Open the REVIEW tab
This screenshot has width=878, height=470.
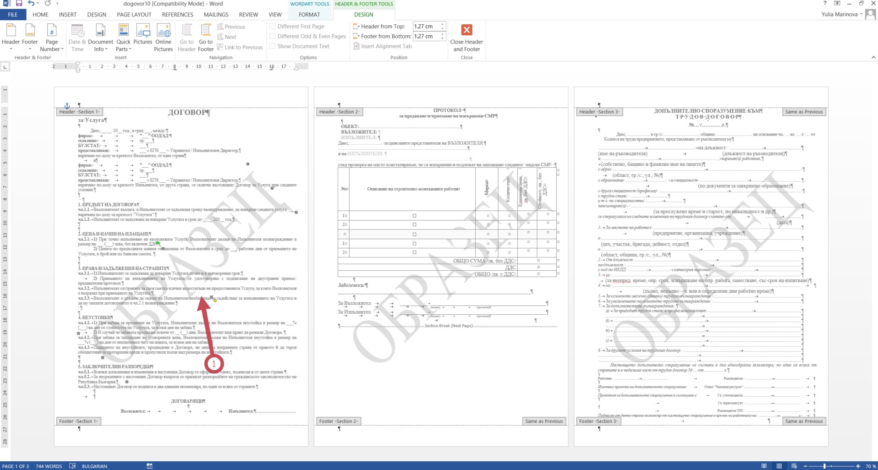point(248,15)
